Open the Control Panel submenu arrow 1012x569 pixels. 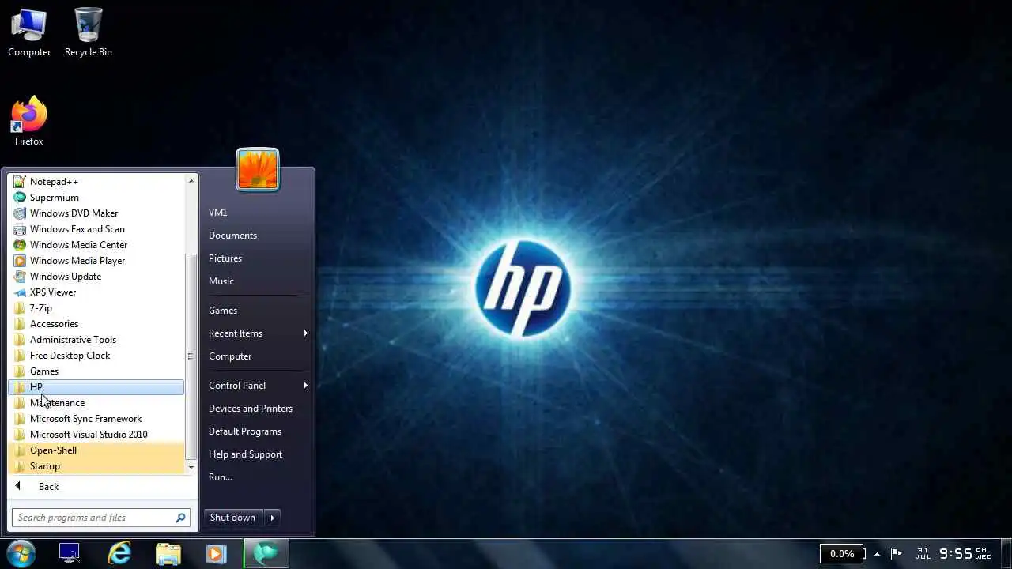[x=305, y=386]
